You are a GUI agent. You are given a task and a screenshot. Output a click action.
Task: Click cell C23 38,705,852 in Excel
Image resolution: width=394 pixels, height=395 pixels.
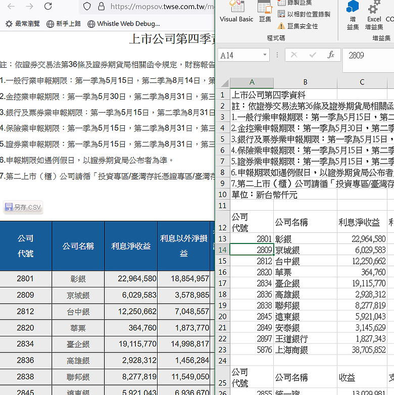pos(362,350)
